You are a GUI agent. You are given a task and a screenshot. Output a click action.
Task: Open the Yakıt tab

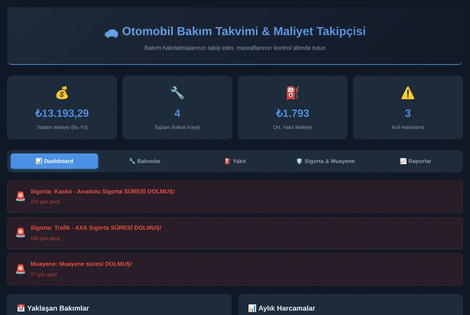235,161
